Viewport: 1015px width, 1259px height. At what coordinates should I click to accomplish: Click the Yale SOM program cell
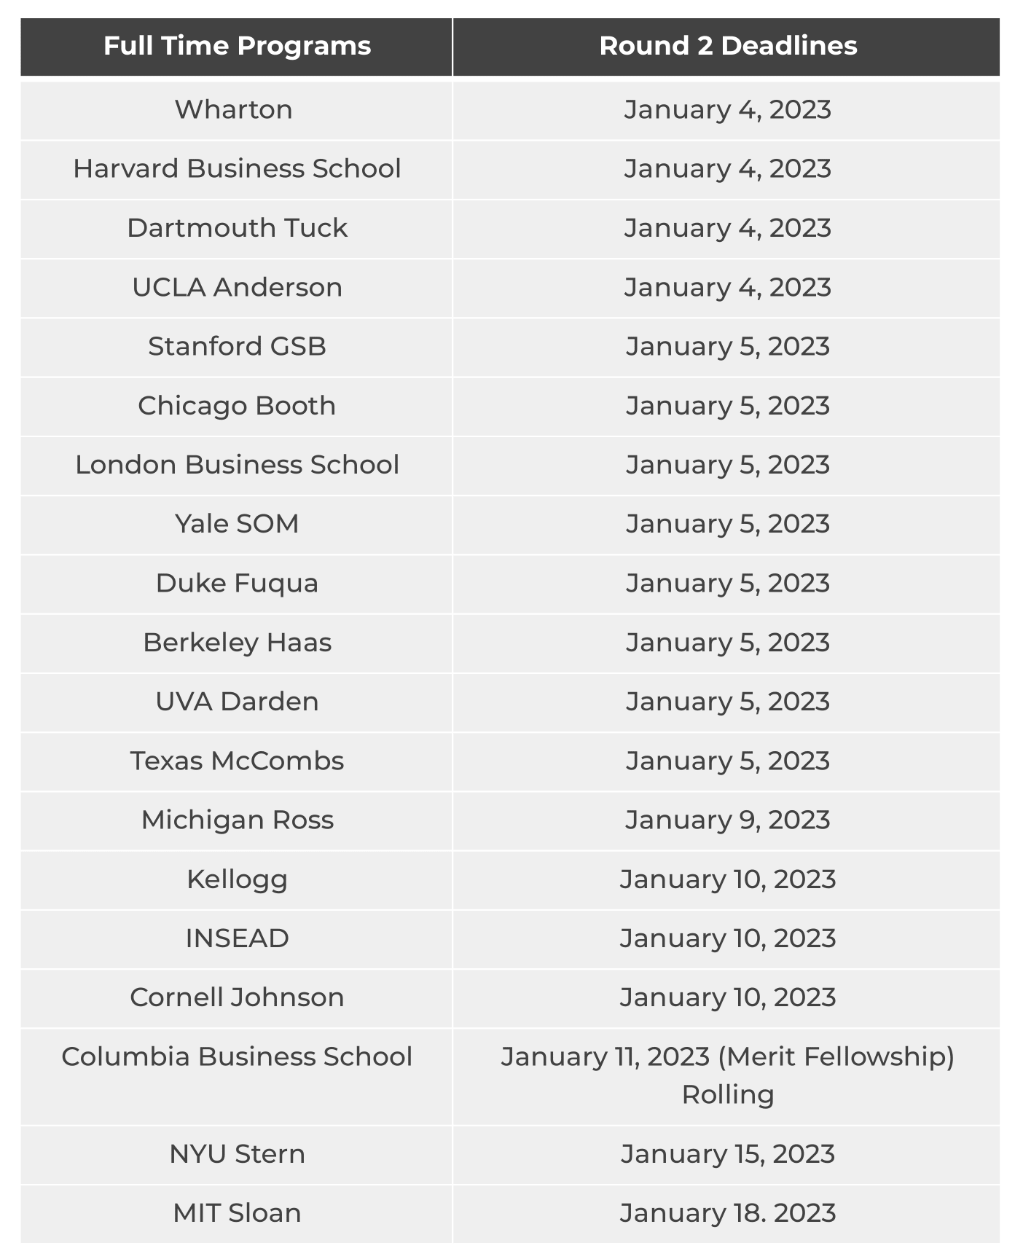click(237, 524)
